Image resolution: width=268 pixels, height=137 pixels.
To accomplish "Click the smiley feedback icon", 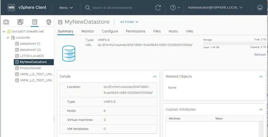I will (x=260, y=8).
